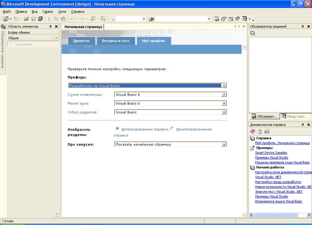The image size is (312, 225).
Task: Click the Contents book icon in Динамическая справка
Action: coord(253,131)
